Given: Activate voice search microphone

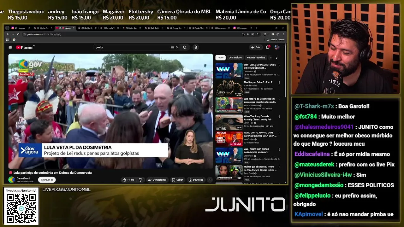Looking at the screenshot, I should 196,47.
